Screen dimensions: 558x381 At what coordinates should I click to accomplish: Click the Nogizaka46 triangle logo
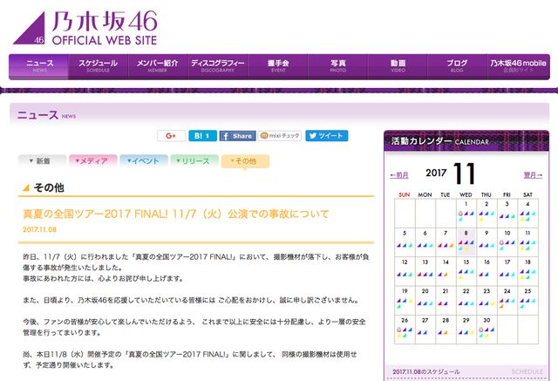30,29
